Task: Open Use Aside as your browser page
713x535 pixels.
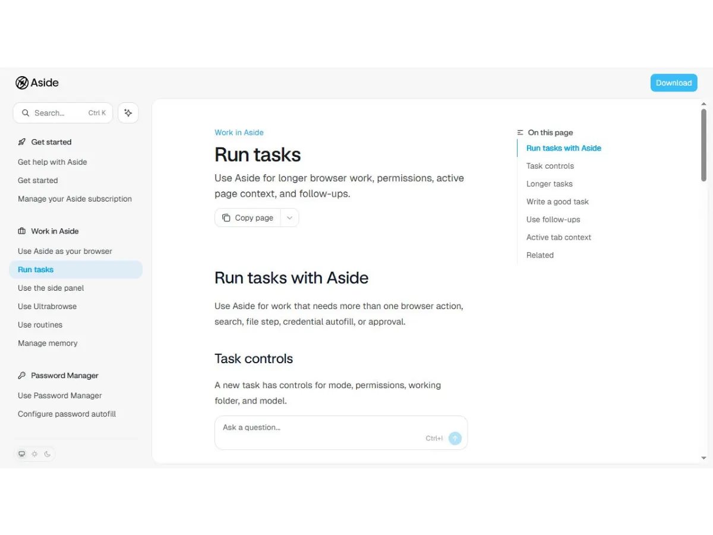Action: coord(65,251)
